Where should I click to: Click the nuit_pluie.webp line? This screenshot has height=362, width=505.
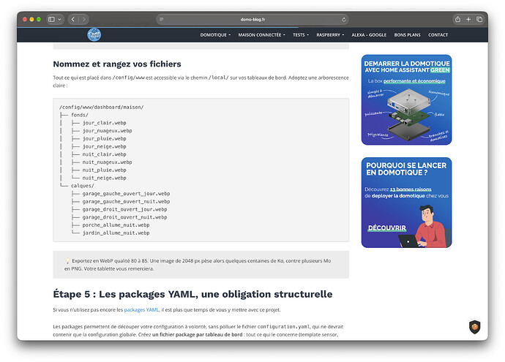click(x=104, y=170)
